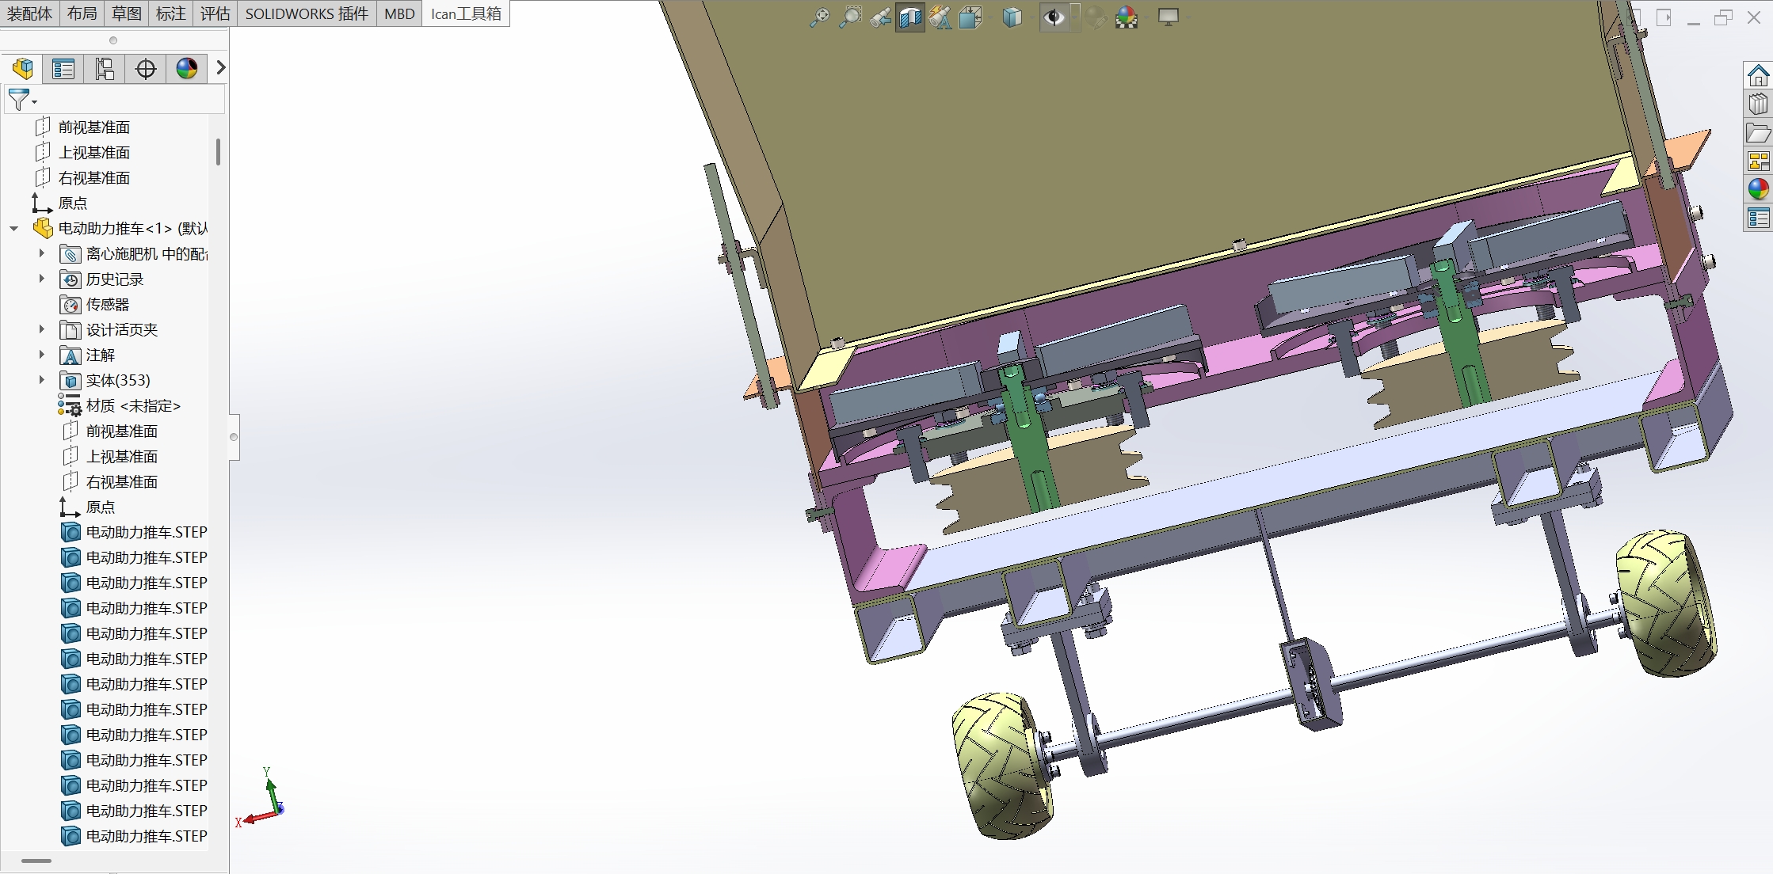Screen dimensions: 1773x874
Task: Select the Zoom to Area tool
Action: (x=850, y=17)
